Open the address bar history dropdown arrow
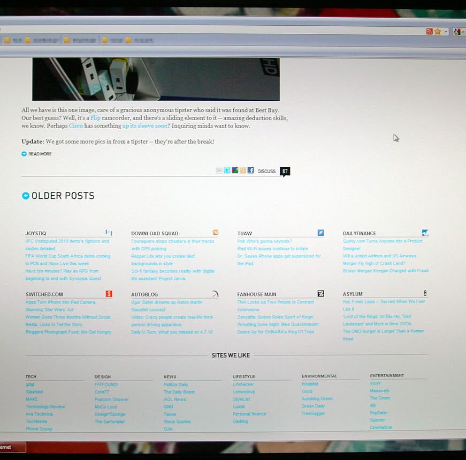Viewport: 466px width, 460px height. coord(446,31)
